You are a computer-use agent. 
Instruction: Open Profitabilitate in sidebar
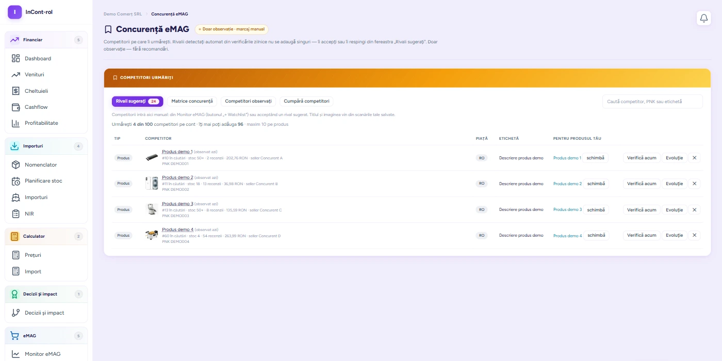pyautogui.click(x=46, y=123)
